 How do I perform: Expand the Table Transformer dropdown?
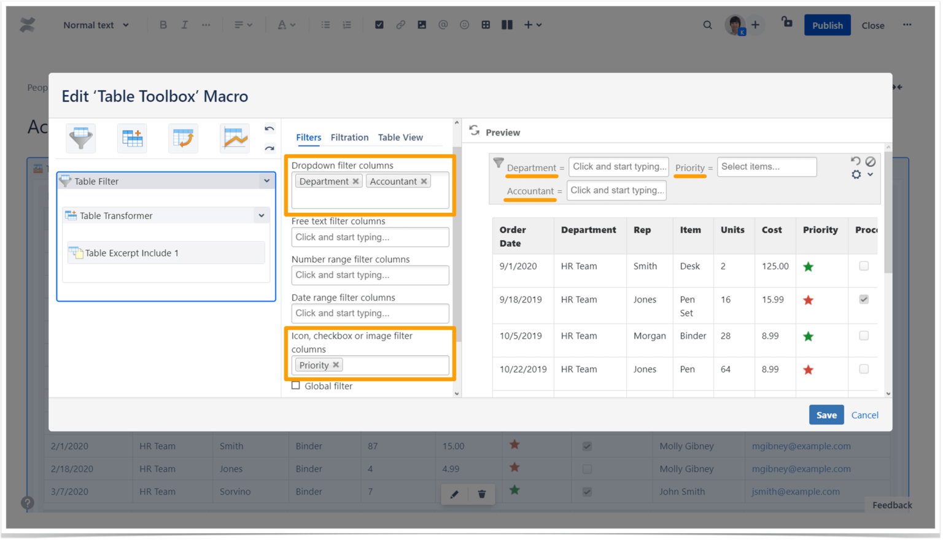(262, 215)
